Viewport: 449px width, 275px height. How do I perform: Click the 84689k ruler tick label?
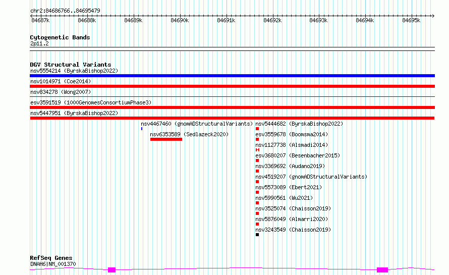coord(133,20)
